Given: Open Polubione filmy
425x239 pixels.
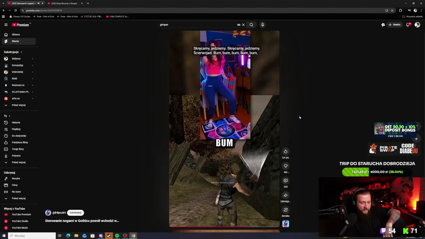Looking at the screenshot, I should 19,142.
